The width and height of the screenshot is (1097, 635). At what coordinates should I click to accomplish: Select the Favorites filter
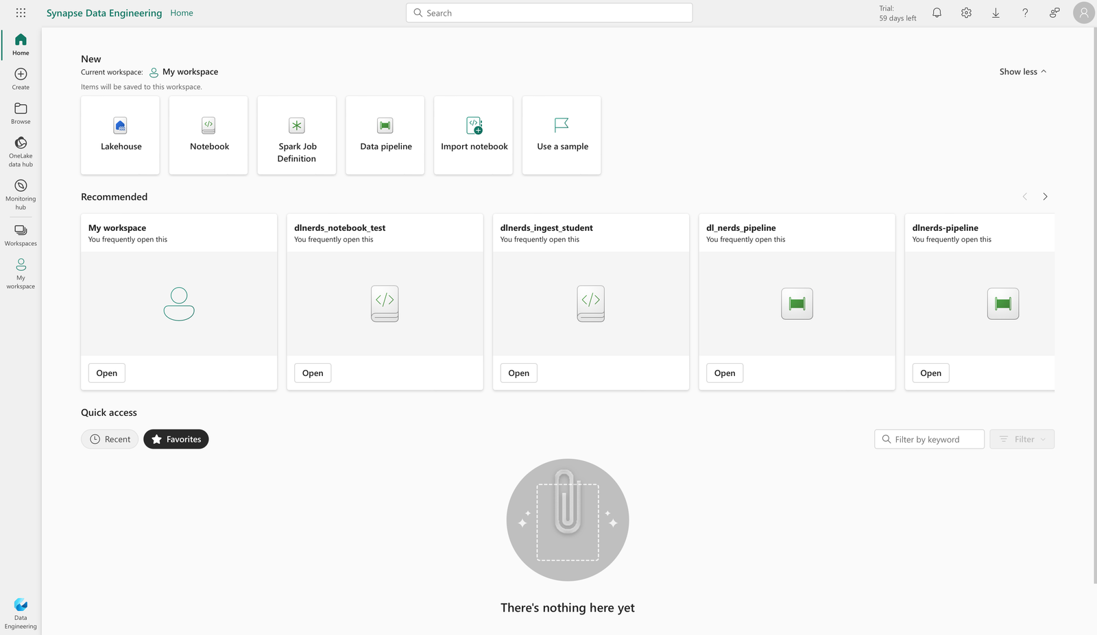pos(176,439)
